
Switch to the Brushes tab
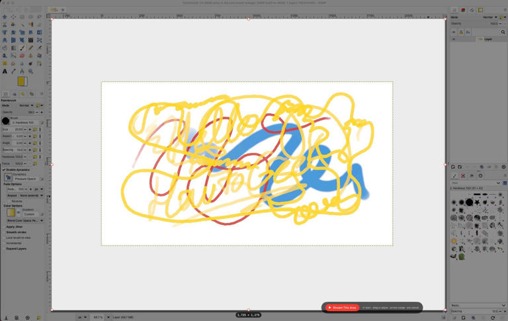[454, 175]
